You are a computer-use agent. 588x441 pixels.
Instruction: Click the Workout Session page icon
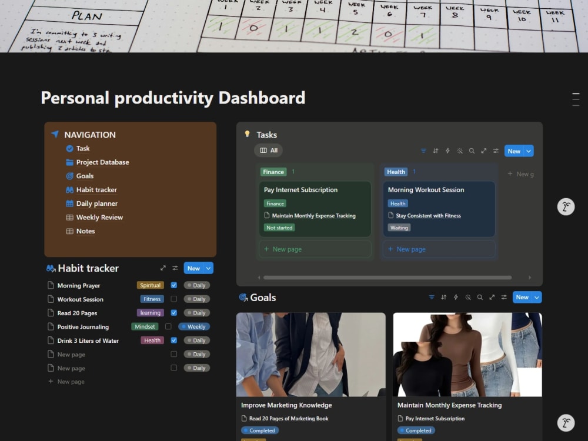[x=51, y=299]
